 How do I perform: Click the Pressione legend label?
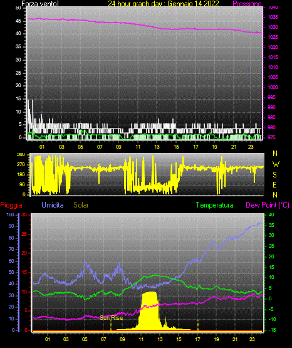[x=247, y=4]
